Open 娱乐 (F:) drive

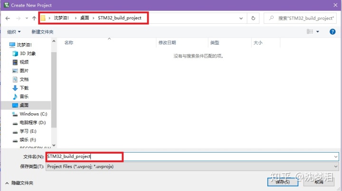pos(24,140)
